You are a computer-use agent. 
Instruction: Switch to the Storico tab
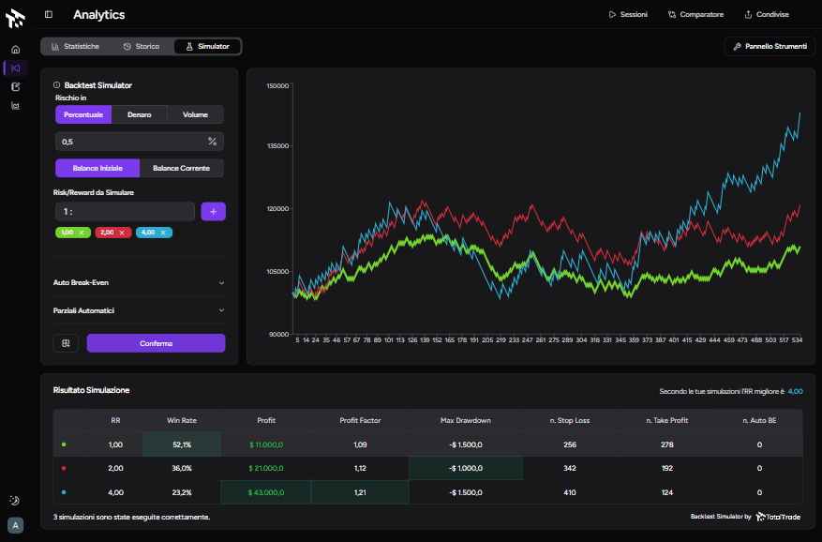[142, 47]
